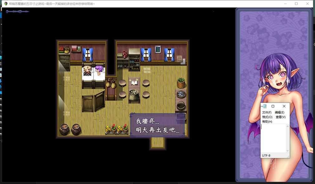Click the 查看(V) menu item
Screen dimensions: 315x184
tap(280, 117)
